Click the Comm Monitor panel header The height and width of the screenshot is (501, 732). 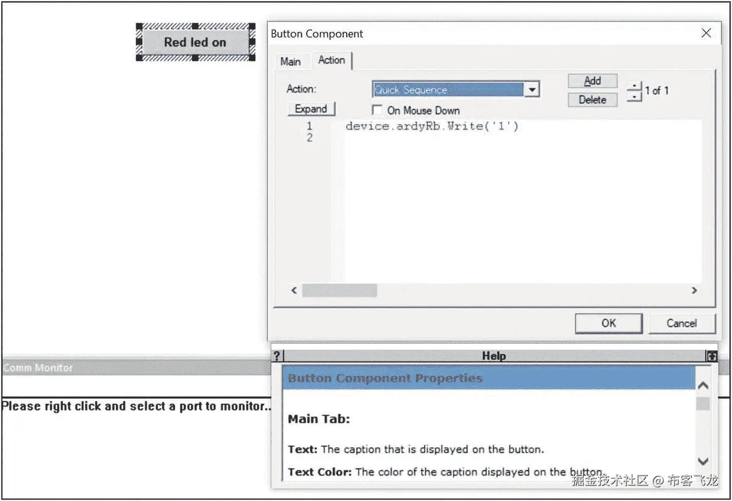tap(136, 367)
